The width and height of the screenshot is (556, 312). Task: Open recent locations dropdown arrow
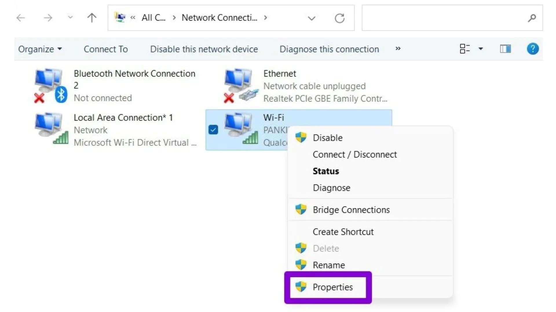point(70,17)
